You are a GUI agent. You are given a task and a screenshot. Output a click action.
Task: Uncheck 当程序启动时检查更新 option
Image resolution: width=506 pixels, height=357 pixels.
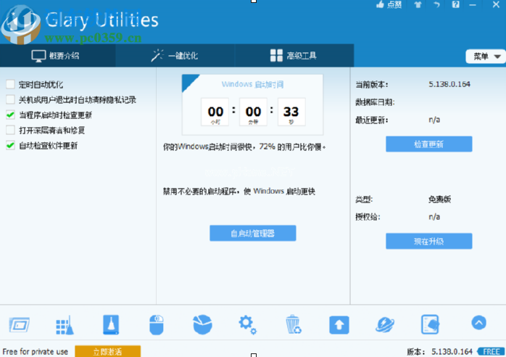[x=10, y=115]
